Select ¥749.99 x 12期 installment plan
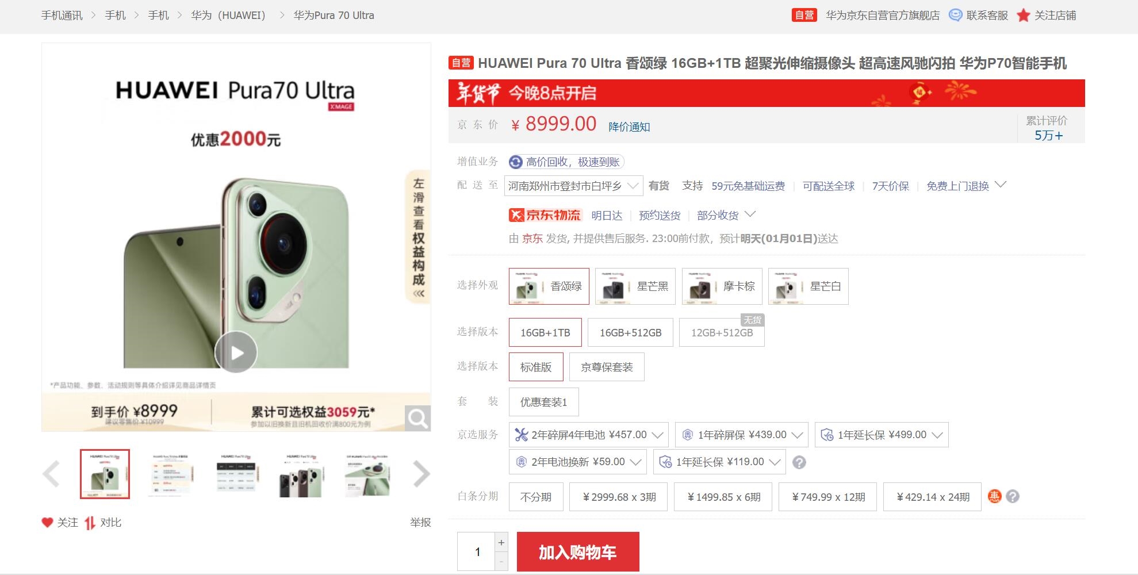Viewport: 1138px width, 575px height. click(827, 497)
